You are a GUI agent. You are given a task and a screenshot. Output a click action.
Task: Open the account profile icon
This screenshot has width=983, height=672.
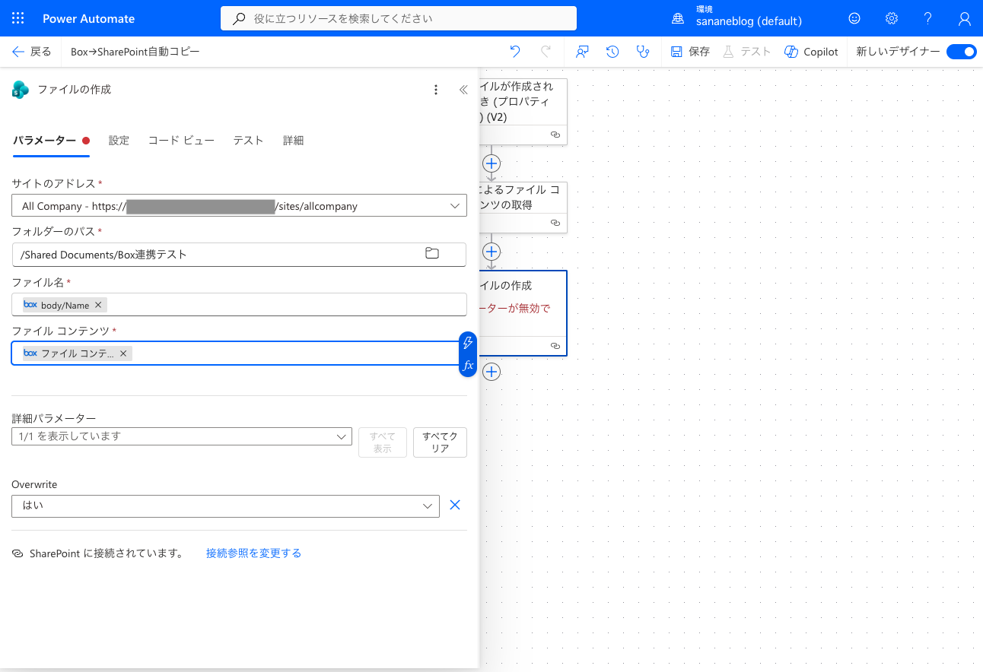tap(965, 18)
